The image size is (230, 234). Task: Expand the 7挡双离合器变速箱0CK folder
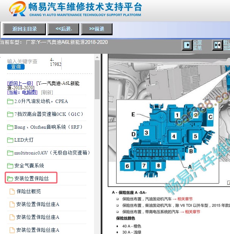(x=49, y=114)
